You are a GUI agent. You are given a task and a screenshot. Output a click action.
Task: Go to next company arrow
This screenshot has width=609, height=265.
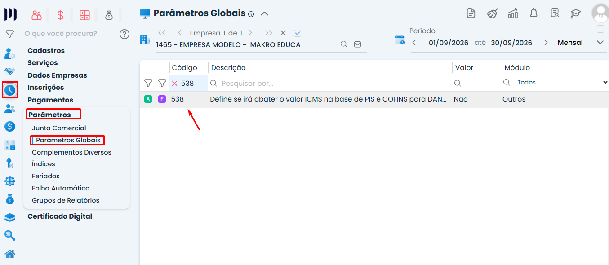coord(251,33)
